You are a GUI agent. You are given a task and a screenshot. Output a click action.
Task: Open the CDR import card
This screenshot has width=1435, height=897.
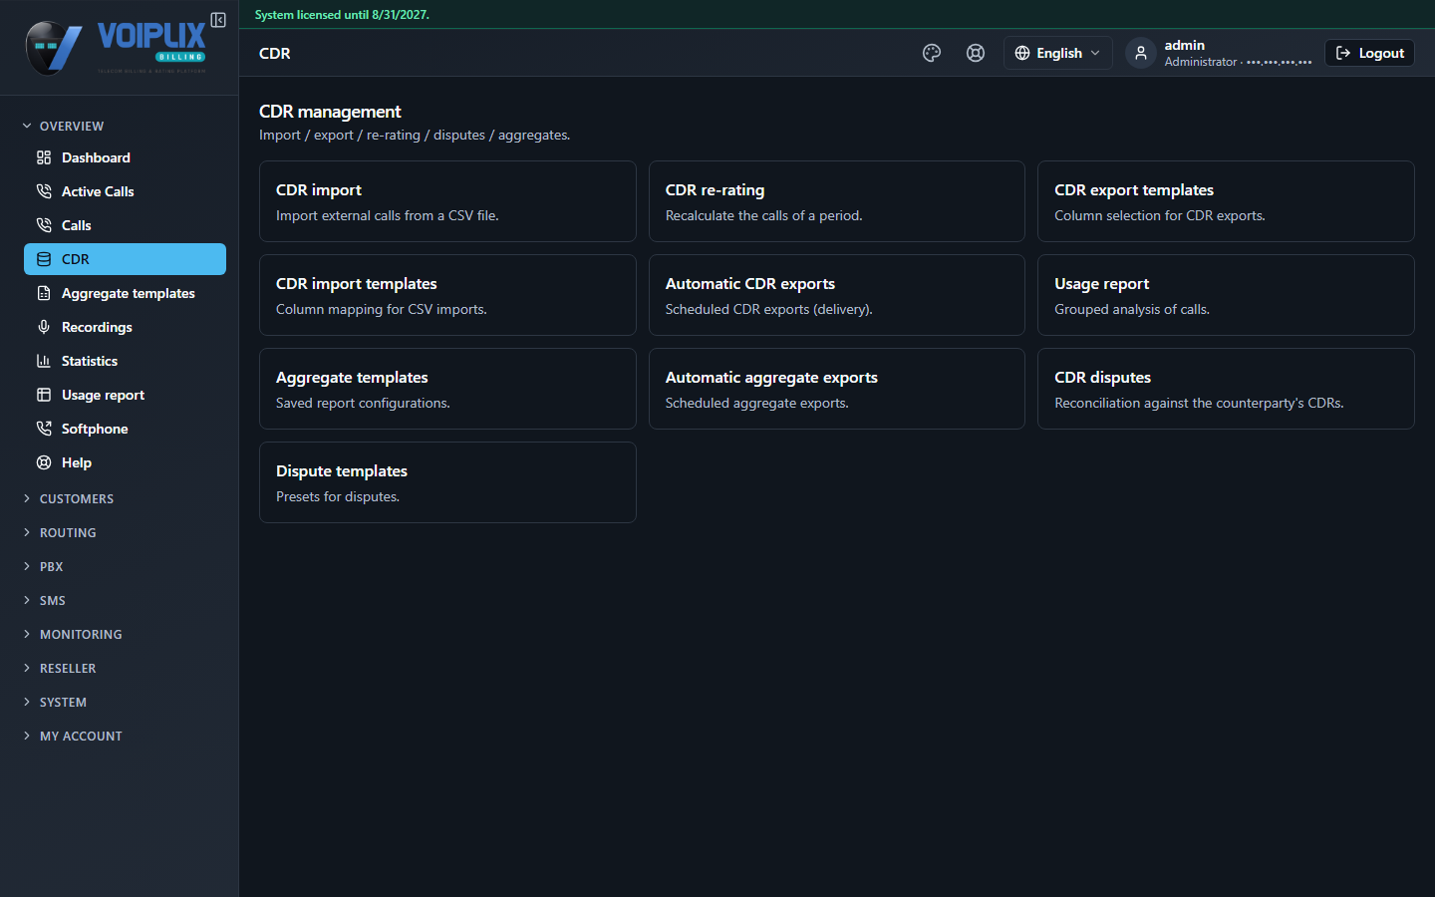[x=447, y=201]
